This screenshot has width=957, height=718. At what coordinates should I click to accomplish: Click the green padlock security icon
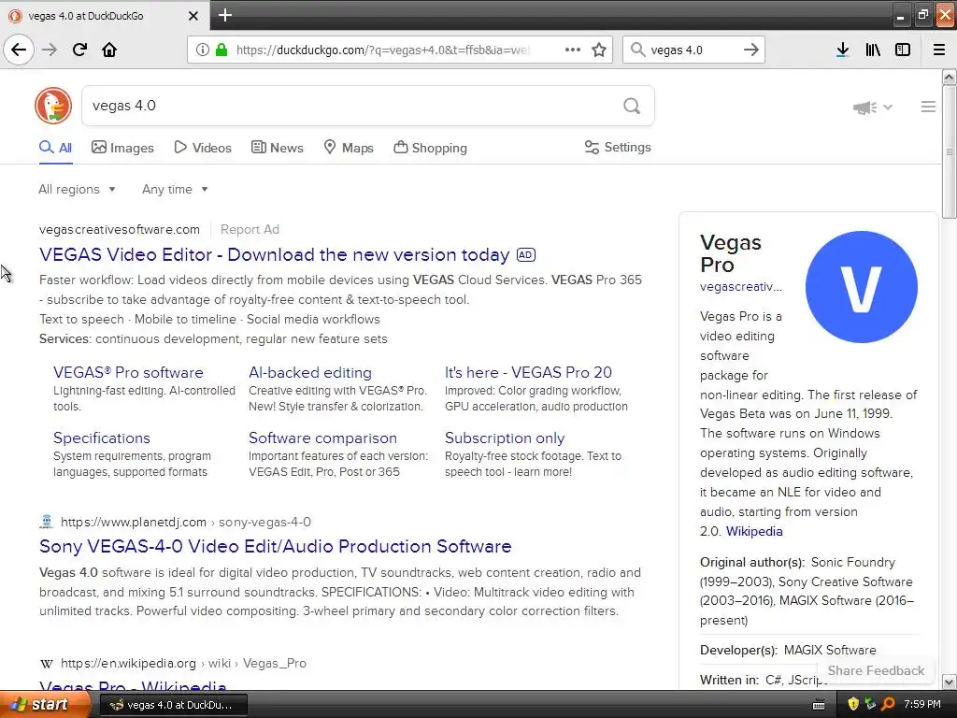tap(221, 50)
